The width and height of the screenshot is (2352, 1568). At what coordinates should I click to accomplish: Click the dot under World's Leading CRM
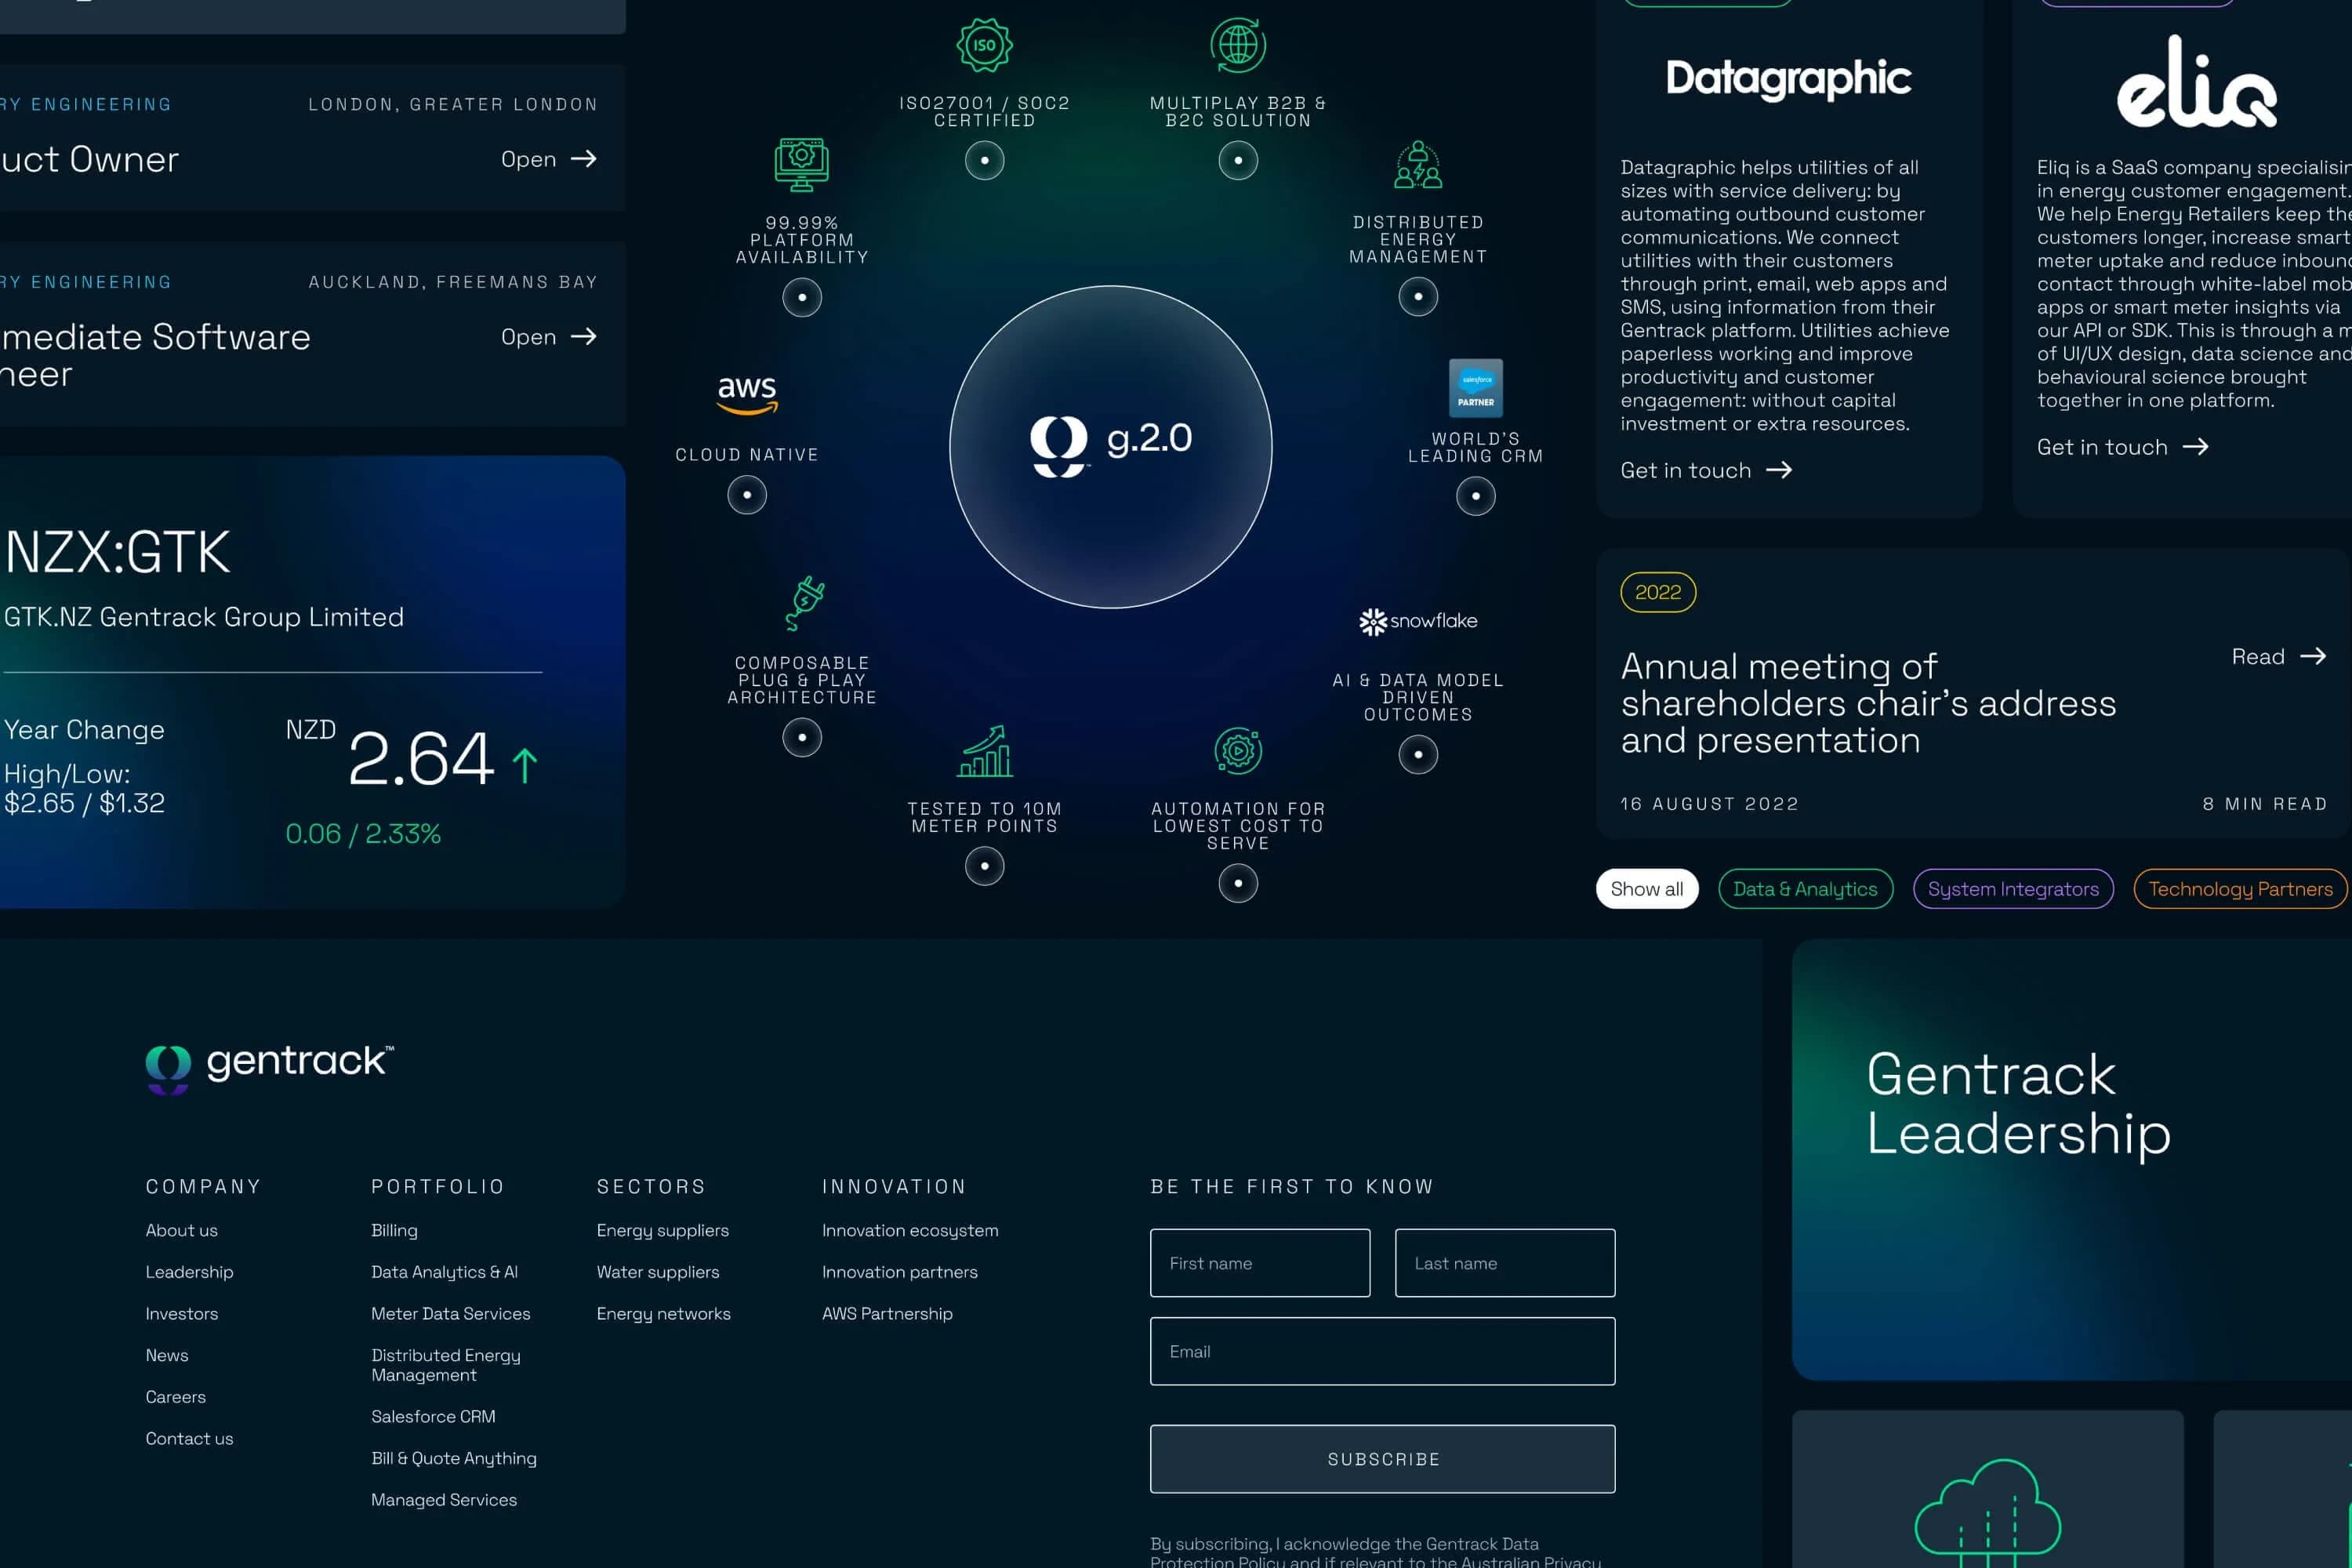tap(1476, 495)
